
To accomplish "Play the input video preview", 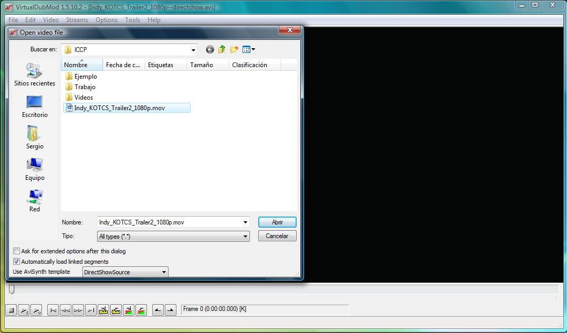I will (x=24, y=310).
